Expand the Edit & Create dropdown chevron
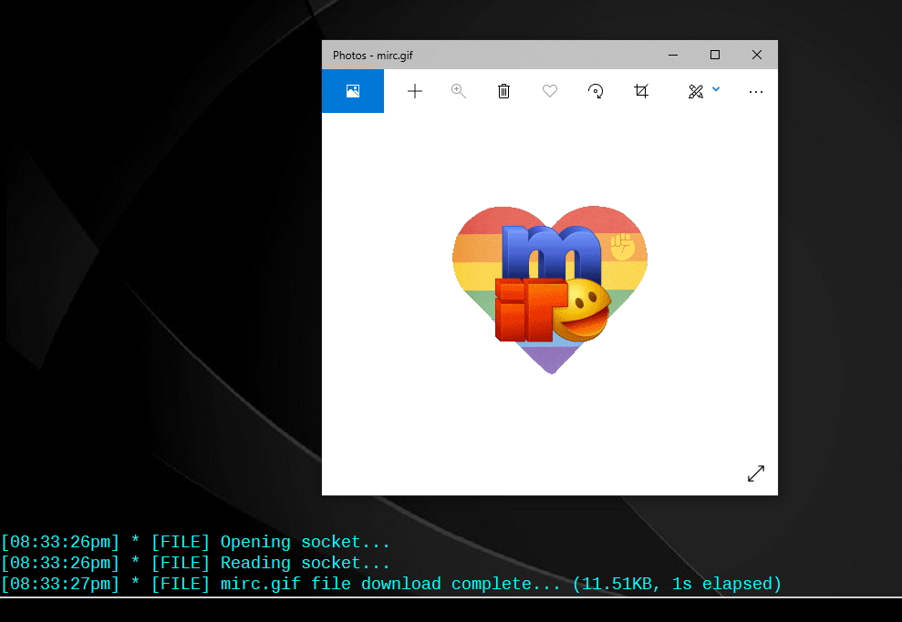The image size is (902, 622). click(716, 89)
